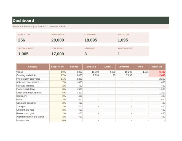Click the LEFT IN BUDGET label
This screenshot has width=182, height=141.
pos(26,48)
